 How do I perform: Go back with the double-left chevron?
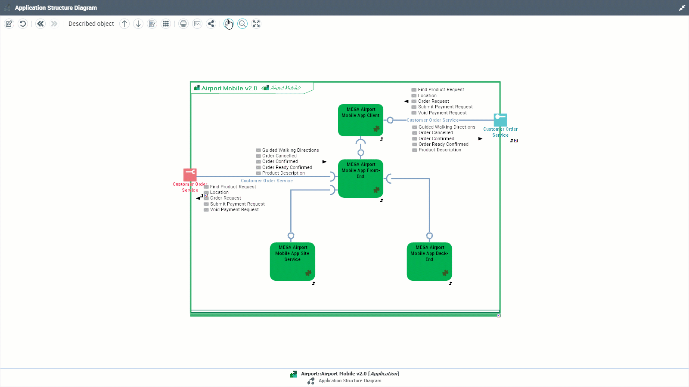(40, 24)
